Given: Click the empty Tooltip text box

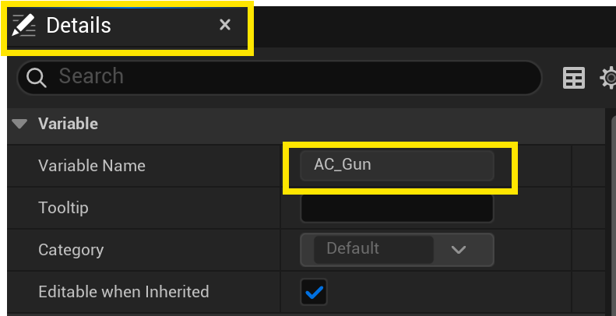Looking at the screenshot, I should [397, 208].
